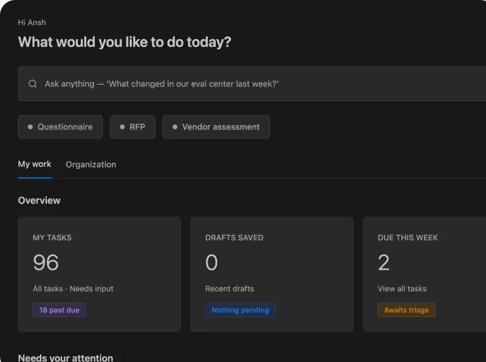Switch to the Organization tab
The height and width of the screenshot is (362, 486).
pyautogui.click(x=91, y=164)
